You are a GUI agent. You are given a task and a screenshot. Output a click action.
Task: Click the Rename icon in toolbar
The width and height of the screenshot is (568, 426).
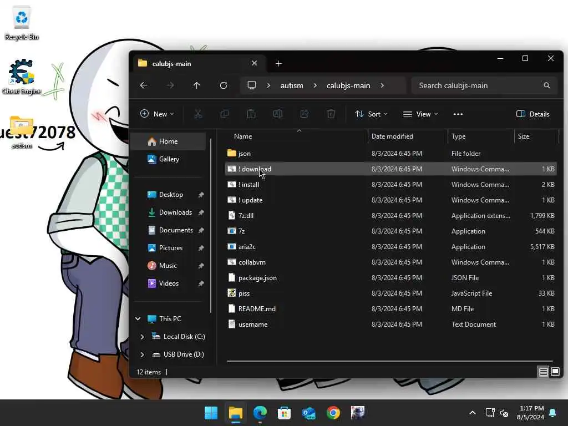(278, 114)
